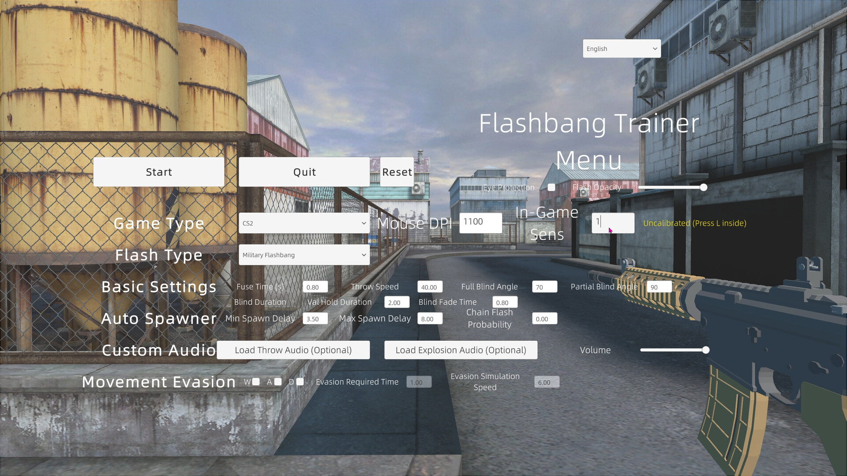Edit the Blind Fade Time value 0.80

pyautogui.click(x=505, y=302)
